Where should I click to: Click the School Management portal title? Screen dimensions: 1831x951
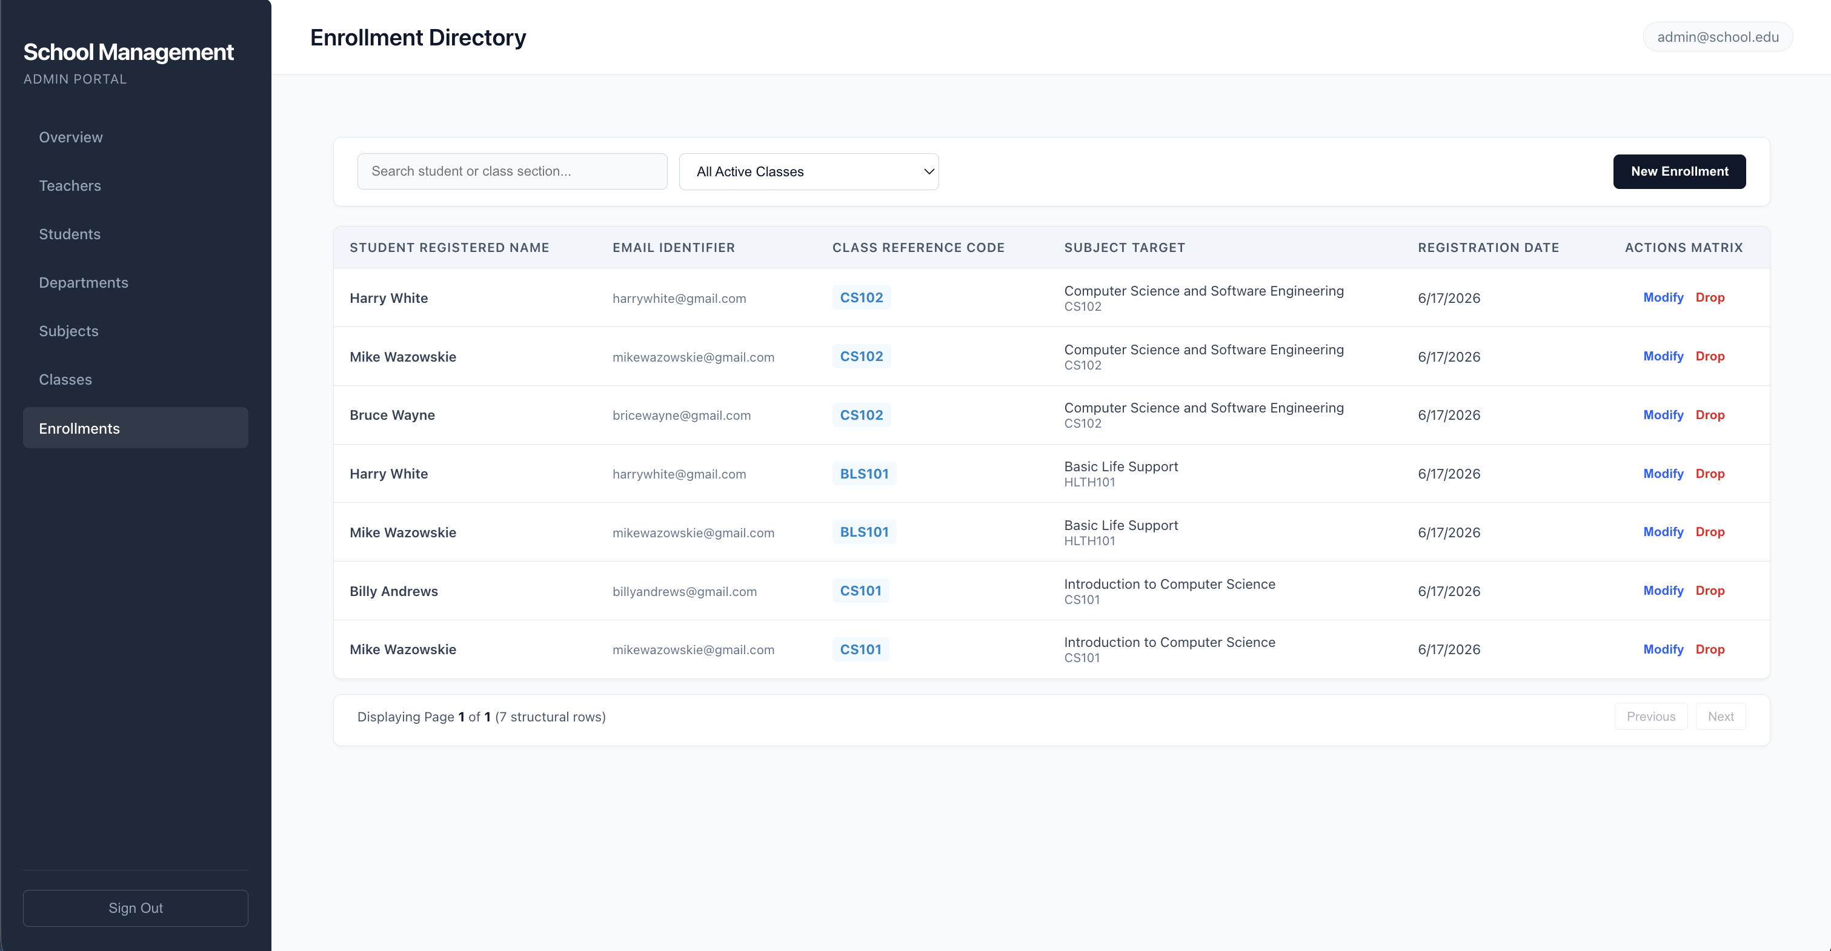(x=128, y=52)
